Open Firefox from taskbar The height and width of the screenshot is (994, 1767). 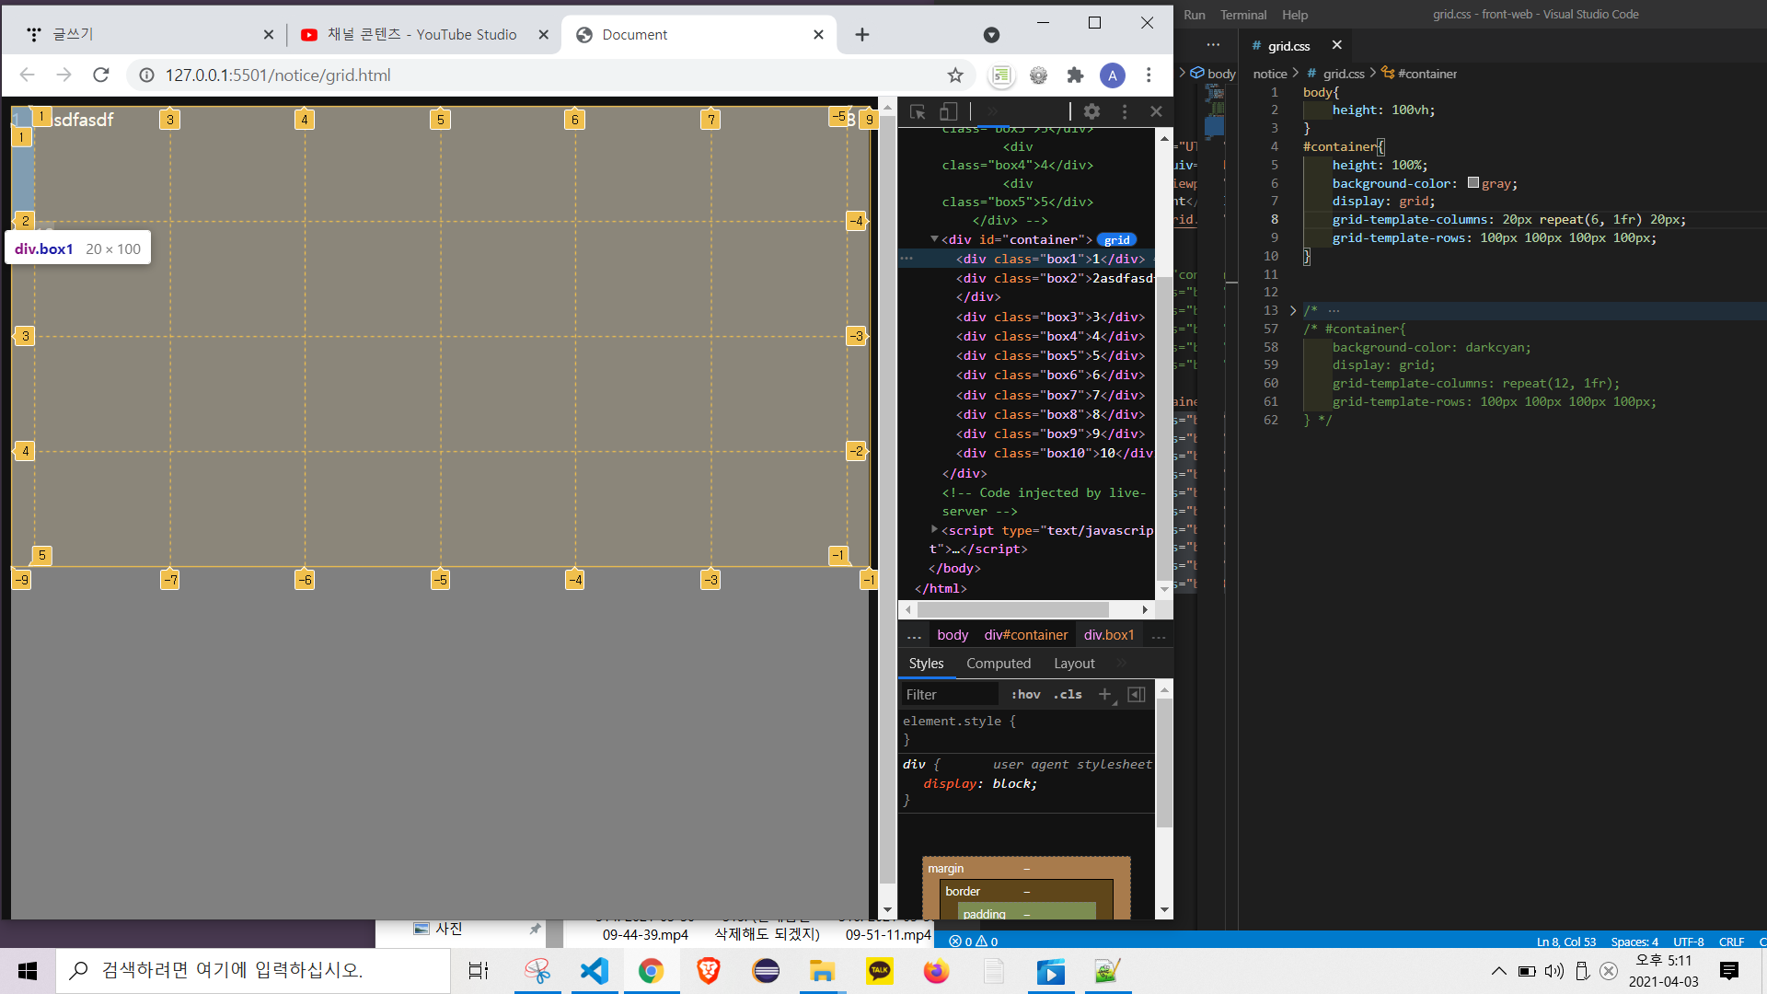936,971
